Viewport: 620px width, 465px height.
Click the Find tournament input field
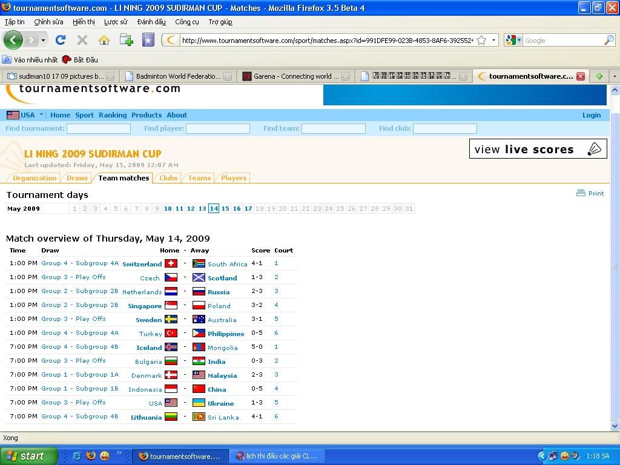99,128
